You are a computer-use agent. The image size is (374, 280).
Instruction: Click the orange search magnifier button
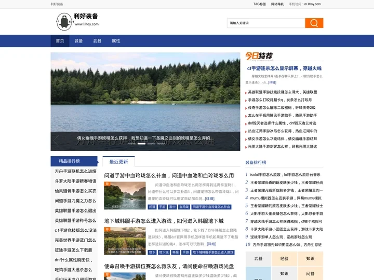(x=314, y=23)
